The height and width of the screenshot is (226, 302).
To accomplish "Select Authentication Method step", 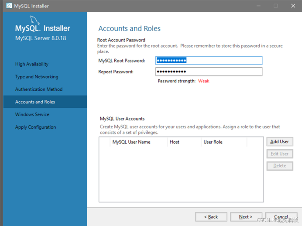I will [x=39, y=89].
